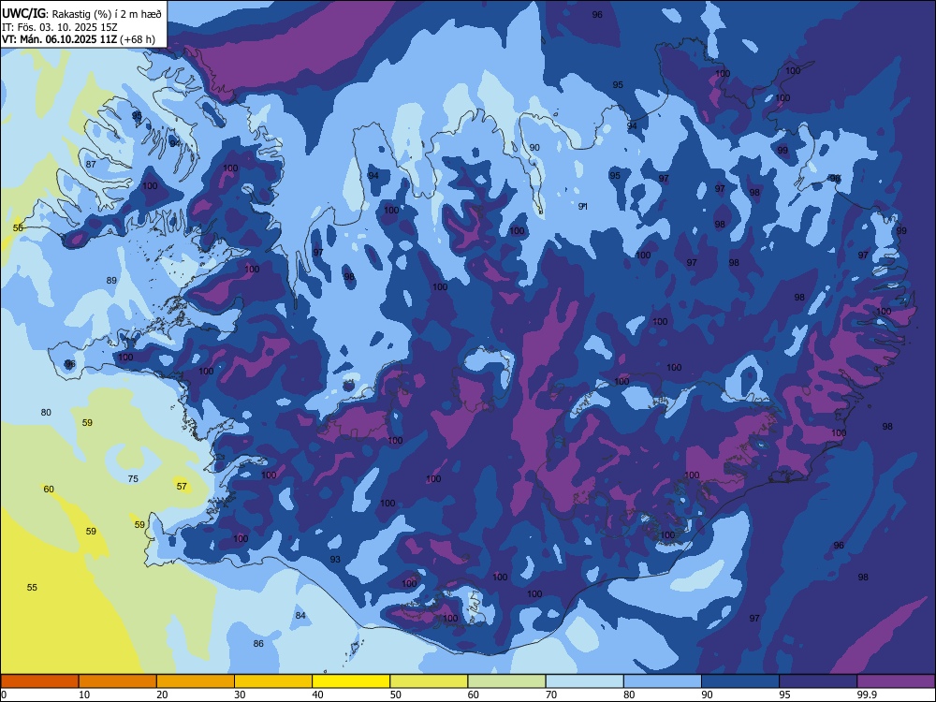936x702 pixels.
Task: Click the title 'UWC/IG: Rakastig (%) í 2 m hæð'
Action: click(x=81, y=14)
